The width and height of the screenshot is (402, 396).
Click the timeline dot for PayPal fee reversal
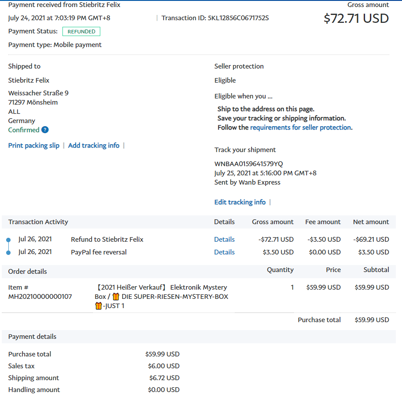pos(8,253)
